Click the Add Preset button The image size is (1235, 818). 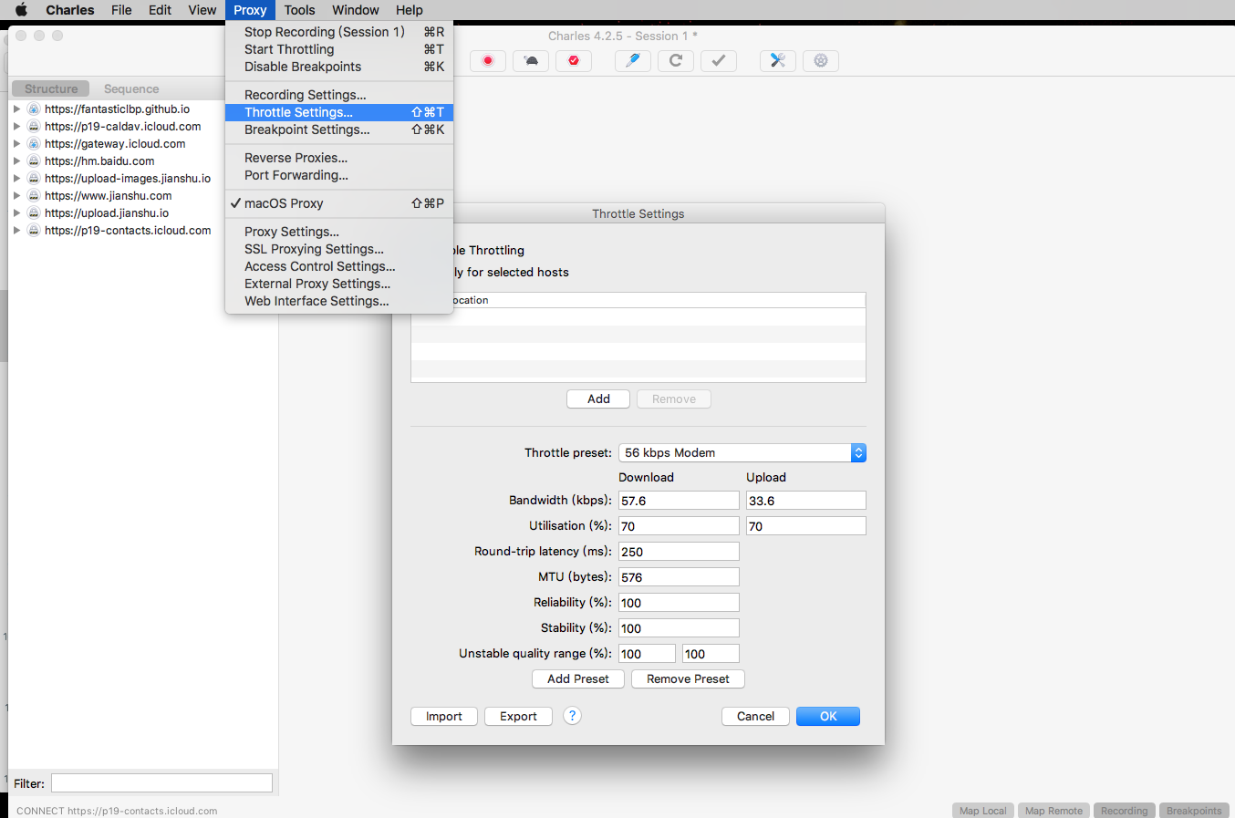click(578, 679)
